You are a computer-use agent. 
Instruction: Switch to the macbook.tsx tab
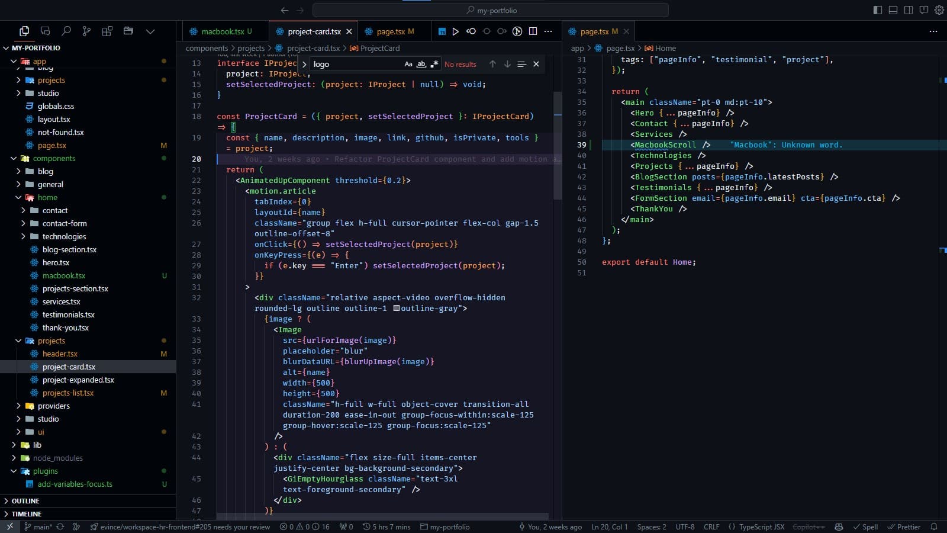pos(225,31)
